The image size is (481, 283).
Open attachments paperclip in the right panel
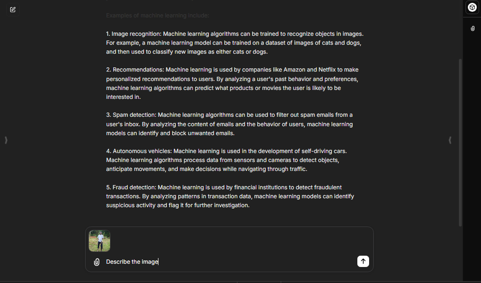pyautogui.click(x=473, y=29)
